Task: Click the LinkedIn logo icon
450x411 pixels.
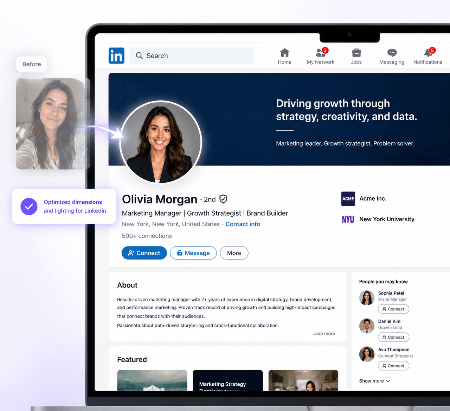Action: tap(116, 56)
